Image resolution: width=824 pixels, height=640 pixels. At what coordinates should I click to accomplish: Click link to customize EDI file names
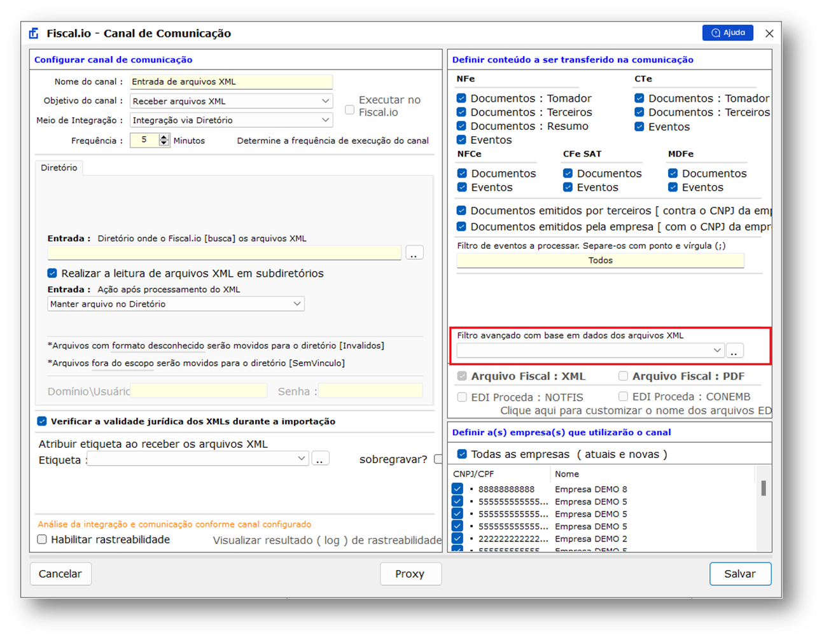636,411
